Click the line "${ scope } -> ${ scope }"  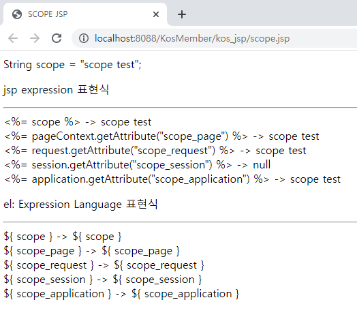click(x=63, y=237)
